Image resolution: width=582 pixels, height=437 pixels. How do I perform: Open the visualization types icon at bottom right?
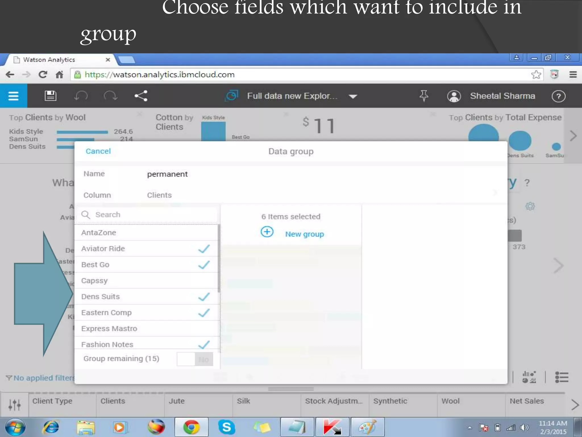[529, 377]
